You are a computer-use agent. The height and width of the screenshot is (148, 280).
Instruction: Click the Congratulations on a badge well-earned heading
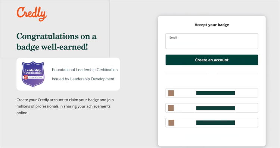point(56,41)
